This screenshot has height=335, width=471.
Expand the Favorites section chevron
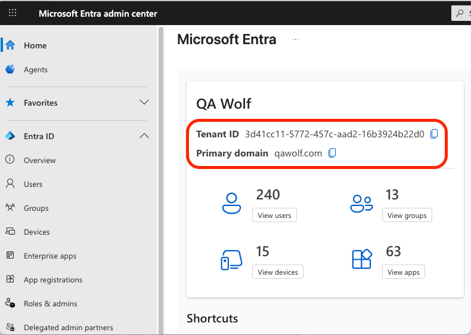coord(144,102)
